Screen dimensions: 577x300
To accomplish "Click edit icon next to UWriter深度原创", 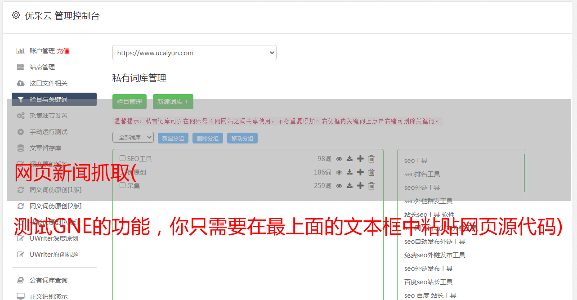I will (x=21, y=238).
